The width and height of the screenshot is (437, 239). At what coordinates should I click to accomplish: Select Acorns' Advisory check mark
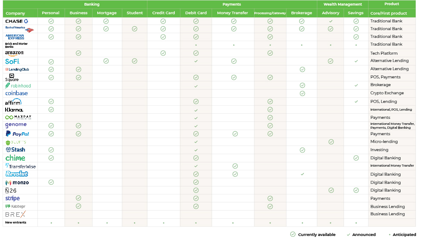(331, 142)
